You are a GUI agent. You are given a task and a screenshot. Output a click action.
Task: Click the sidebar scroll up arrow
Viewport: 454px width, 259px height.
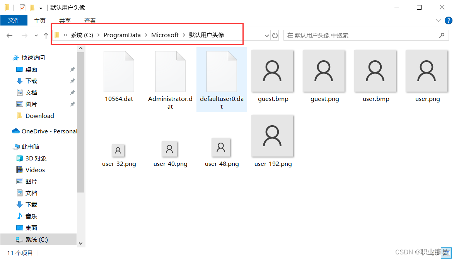[x=81, y=48]
